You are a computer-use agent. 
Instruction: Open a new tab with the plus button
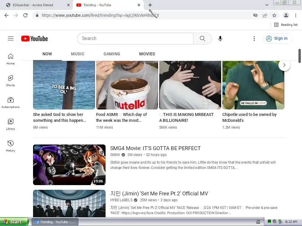click(150, 5)
